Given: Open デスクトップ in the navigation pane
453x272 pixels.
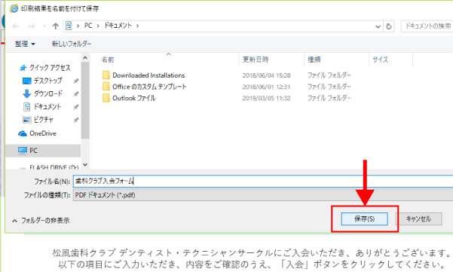Looking at the screenshot, I should [x=48, y=81].
